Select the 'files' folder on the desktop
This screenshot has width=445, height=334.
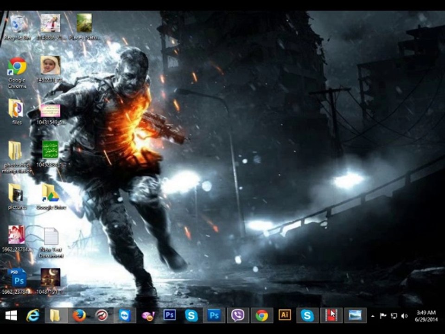(x=17, y=111)
